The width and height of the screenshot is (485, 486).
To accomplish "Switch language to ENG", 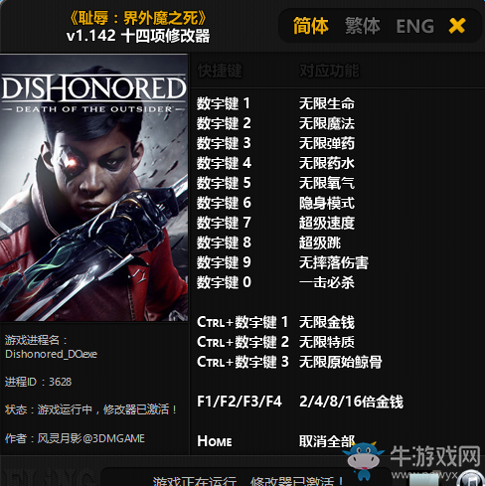I will point(414,26).
